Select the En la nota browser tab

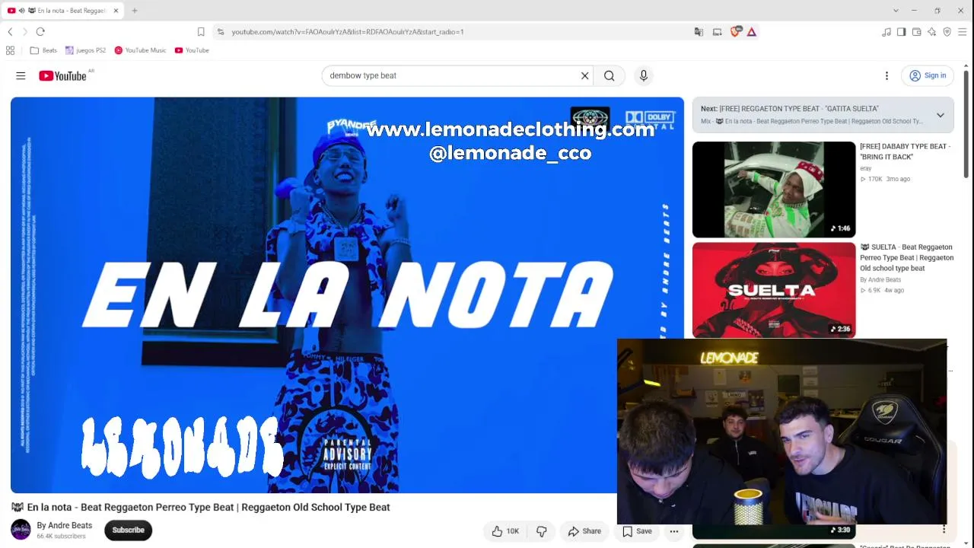pos(63,11)
